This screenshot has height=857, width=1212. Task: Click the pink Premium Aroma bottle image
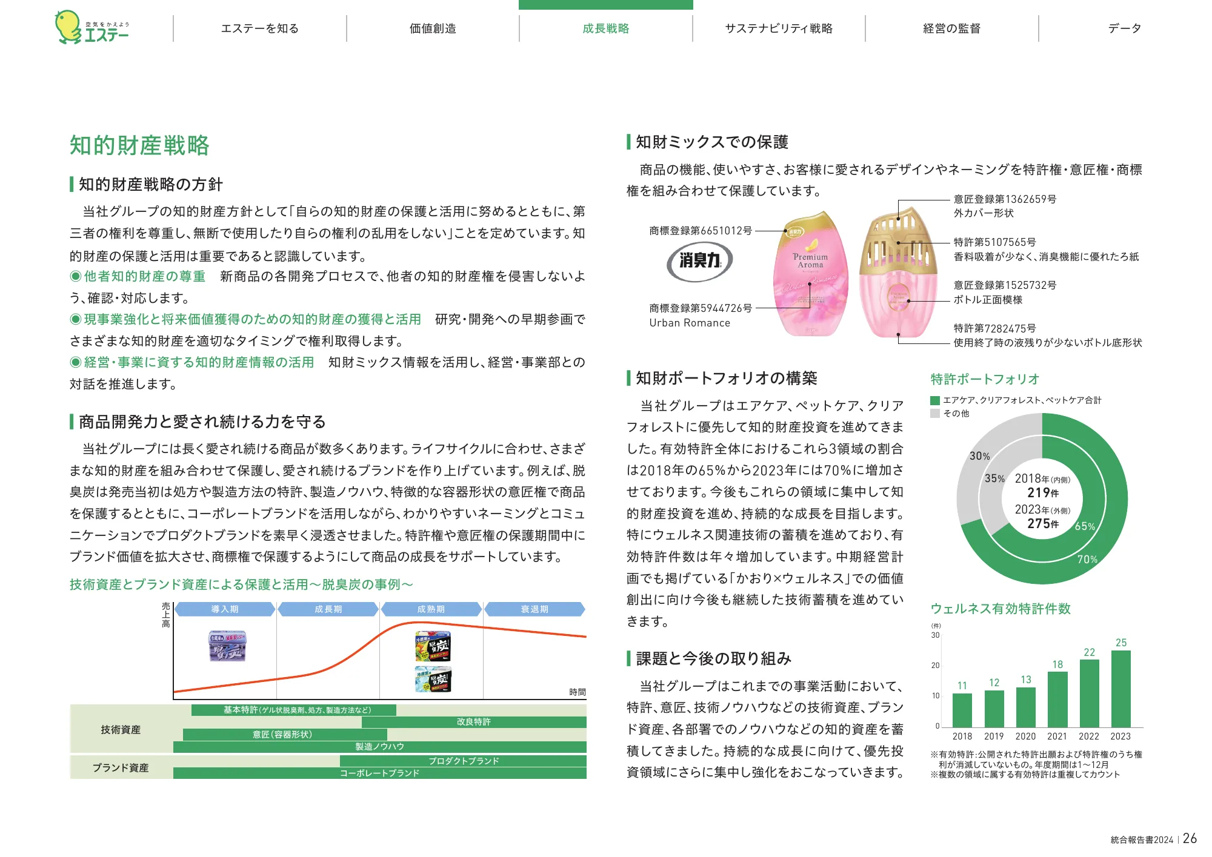(811, 273)
